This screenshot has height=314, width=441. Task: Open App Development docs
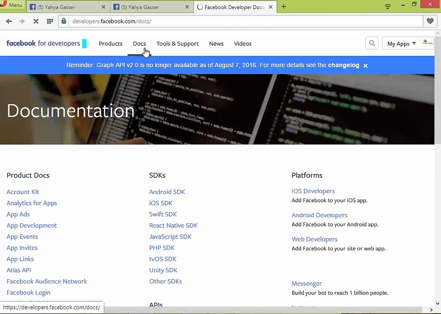coord(31,225)
